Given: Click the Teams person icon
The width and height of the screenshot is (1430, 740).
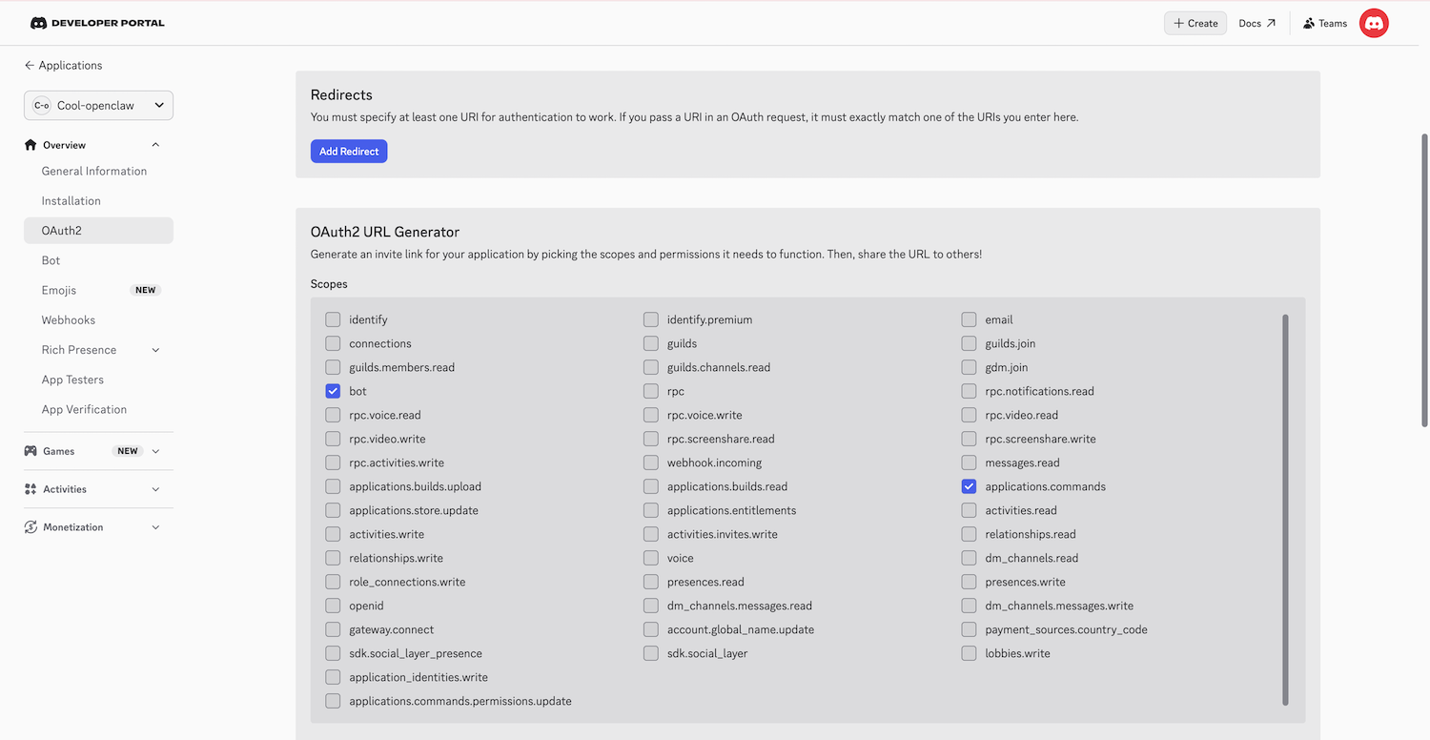Looking at the screenshot, I should click(x=1307, y=22).
